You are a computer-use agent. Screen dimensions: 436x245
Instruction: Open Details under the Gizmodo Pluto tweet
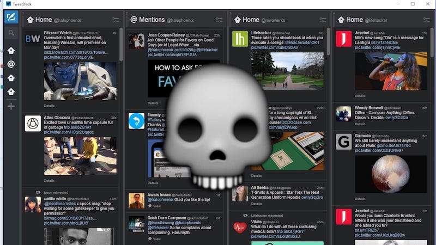(x=360, y=199)
